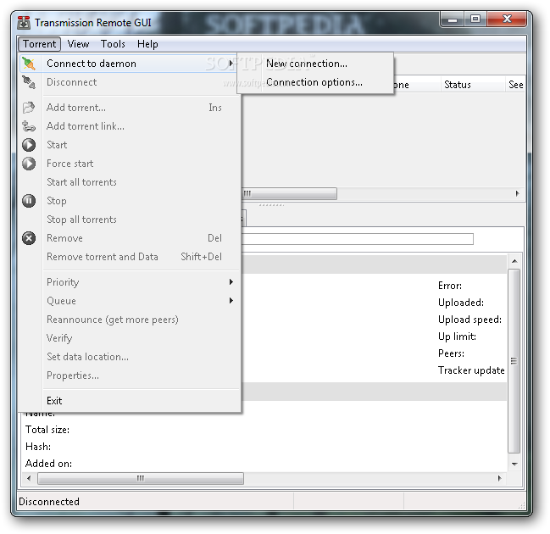This screenshot has width=550, height=534.
Task: Select Add torrent link... menu entry
Action: (x=129, y=126)
